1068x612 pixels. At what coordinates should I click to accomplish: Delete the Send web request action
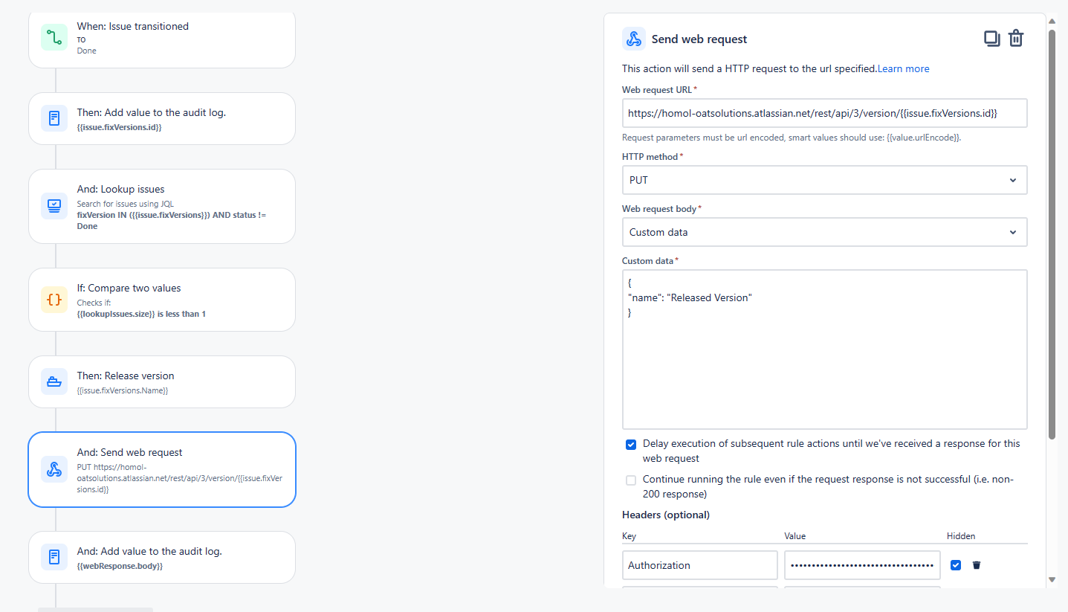click(x=1016, y=38)
